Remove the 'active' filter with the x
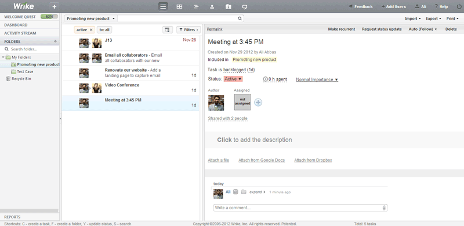The width and height of the screenshot is (464, 226). click(91, 30)
